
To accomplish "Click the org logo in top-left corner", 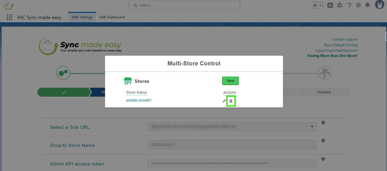I will coord(8,5).
